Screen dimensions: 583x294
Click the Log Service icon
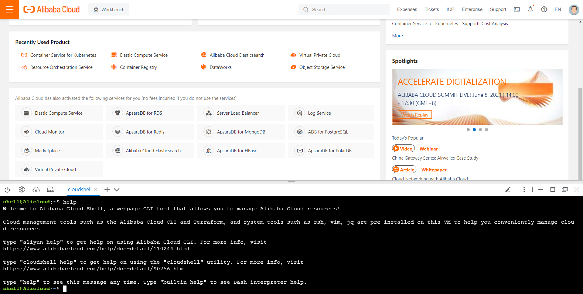[x=300, y=113]
